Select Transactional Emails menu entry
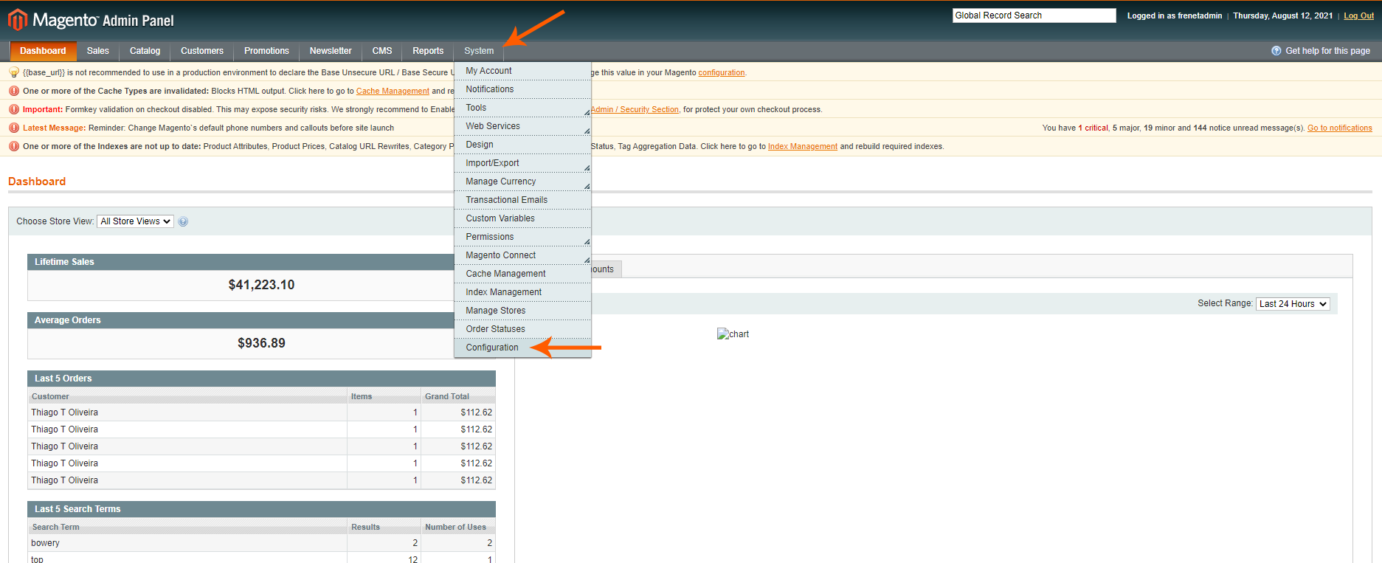The height and width of the screenshot is (563, 1382). pyautogui.click(x=522, y=200)
